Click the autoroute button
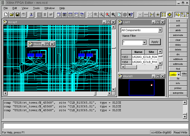This screenshot has height=136, width=190. click(178, 35)
